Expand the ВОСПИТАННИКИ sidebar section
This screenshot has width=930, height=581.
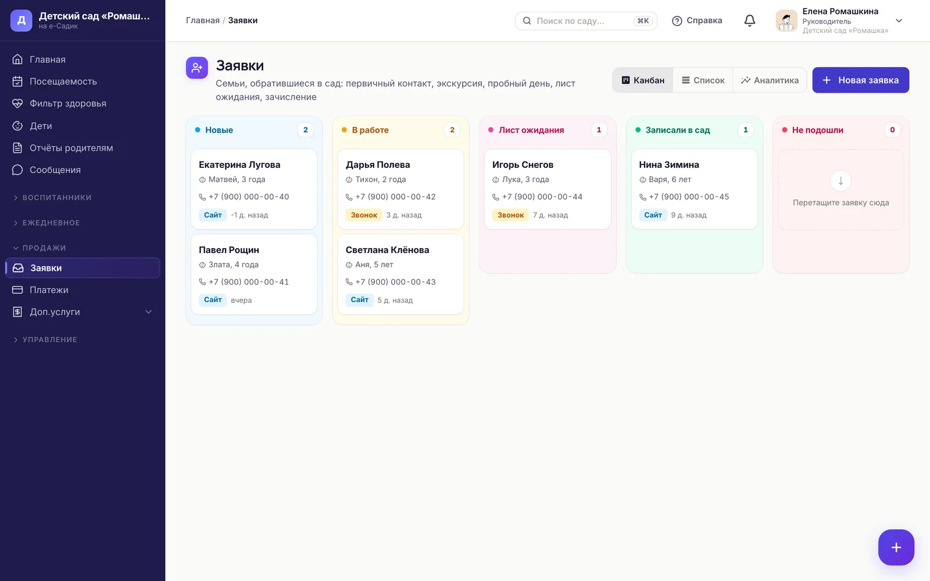[52, 198]
